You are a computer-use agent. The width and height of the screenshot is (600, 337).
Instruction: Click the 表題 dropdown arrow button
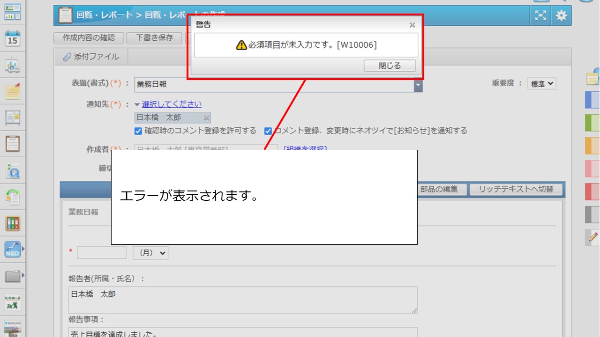click(x=418, y=85)
